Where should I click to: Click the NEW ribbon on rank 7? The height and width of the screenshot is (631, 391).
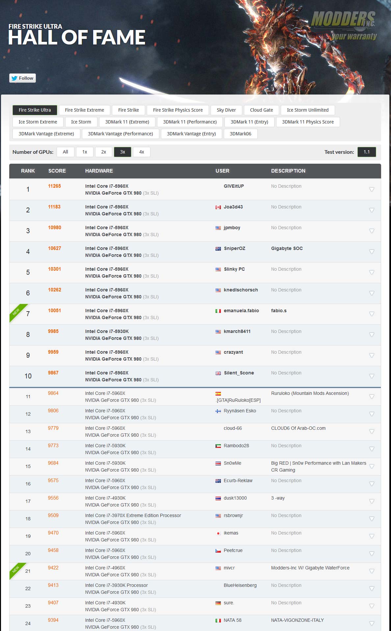tap(17, 312)
